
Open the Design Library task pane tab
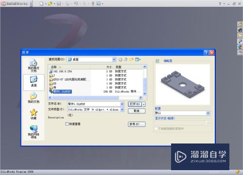240,30
